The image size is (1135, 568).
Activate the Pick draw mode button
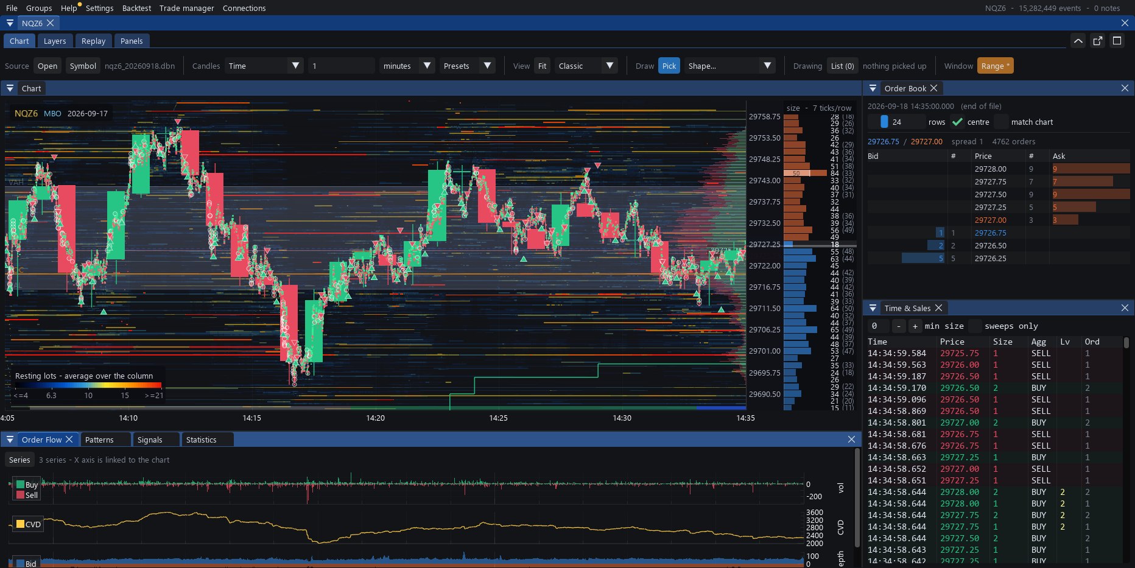(669, 66)
